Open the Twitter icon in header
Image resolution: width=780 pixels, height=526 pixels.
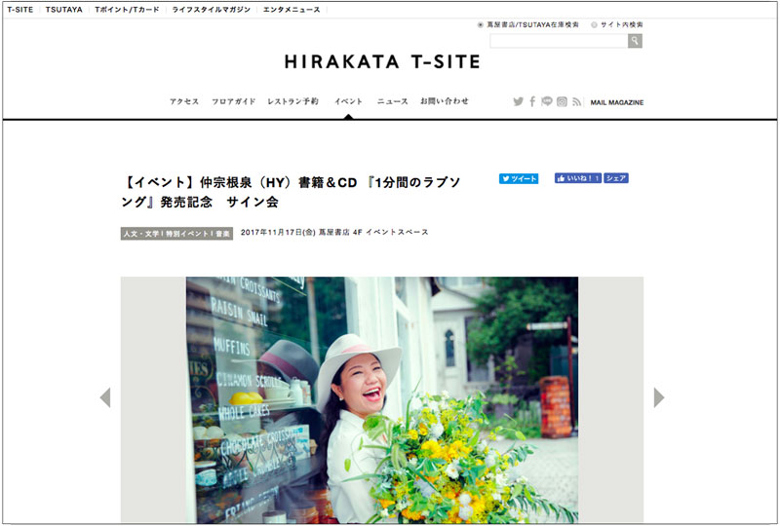click(519, 102)
